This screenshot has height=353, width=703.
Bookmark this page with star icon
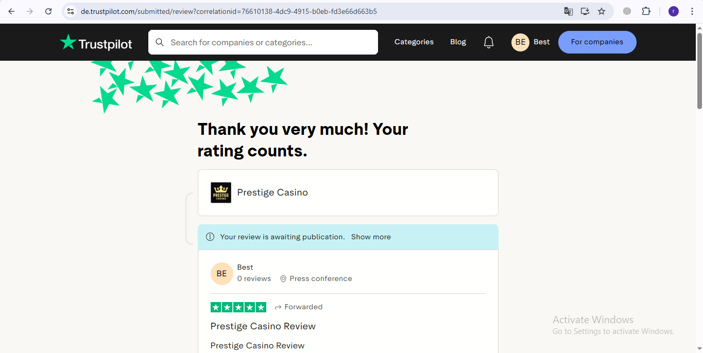[602, 11]
